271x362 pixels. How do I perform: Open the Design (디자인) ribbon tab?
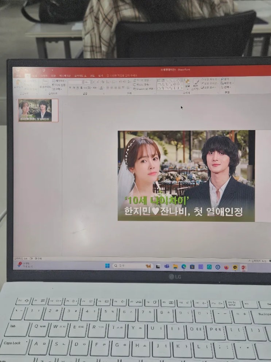pyautogui.click(x=43, y=76)
